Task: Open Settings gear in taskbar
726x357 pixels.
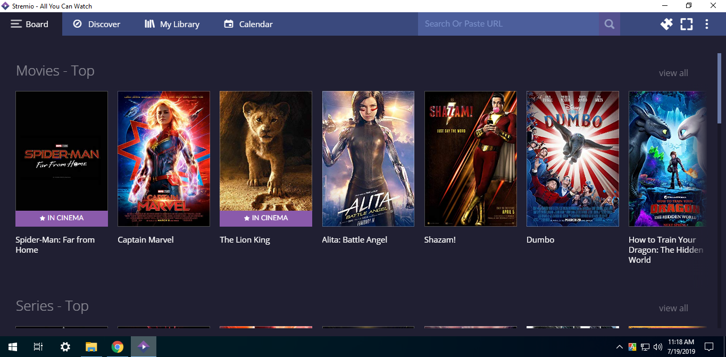Action: pos(65,347)
